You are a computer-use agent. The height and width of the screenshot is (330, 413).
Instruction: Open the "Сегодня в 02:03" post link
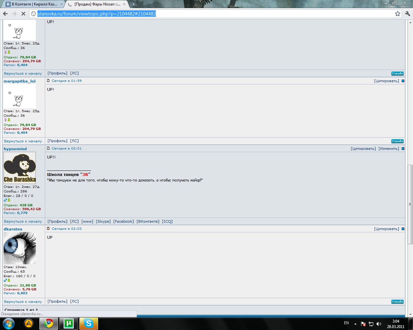(x=67, y=229)
